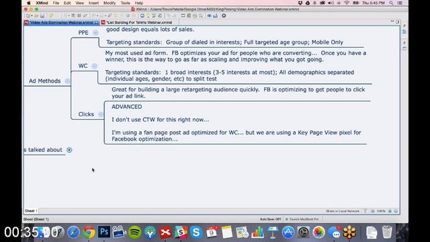Screen dimensions: 430x242
Task: Switch to Video Ads Domination Webinar tab
Action: [x=61, y=22]
